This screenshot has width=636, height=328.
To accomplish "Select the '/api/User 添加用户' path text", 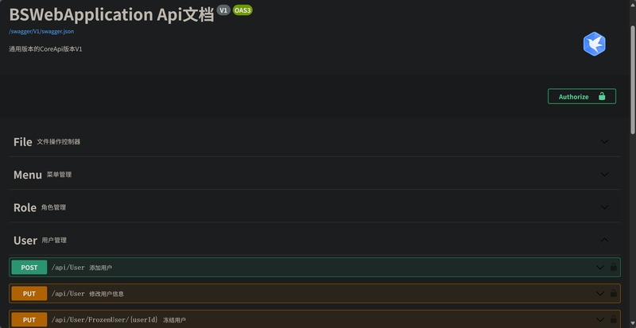I will [x=82, y=268].
